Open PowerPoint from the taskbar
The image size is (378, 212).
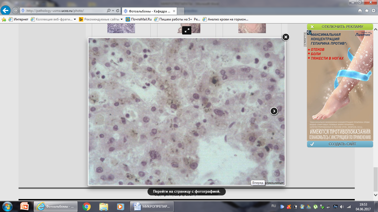25,206
